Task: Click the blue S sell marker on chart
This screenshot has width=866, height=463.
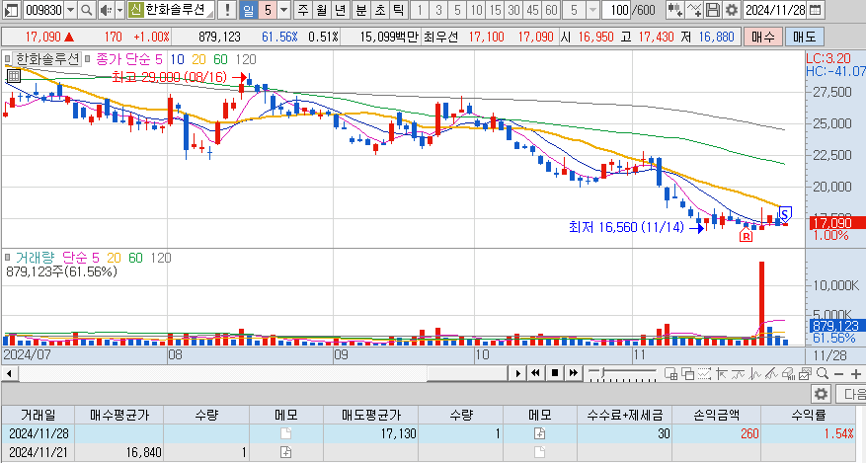Action: [785, 213]
